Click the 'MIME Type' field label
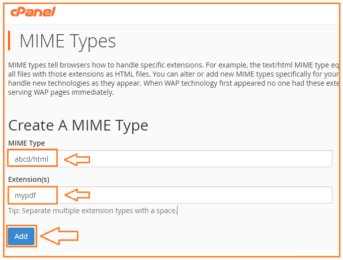Image resolution: width=343 pixels, height=260 pixels. click(27, 143)
